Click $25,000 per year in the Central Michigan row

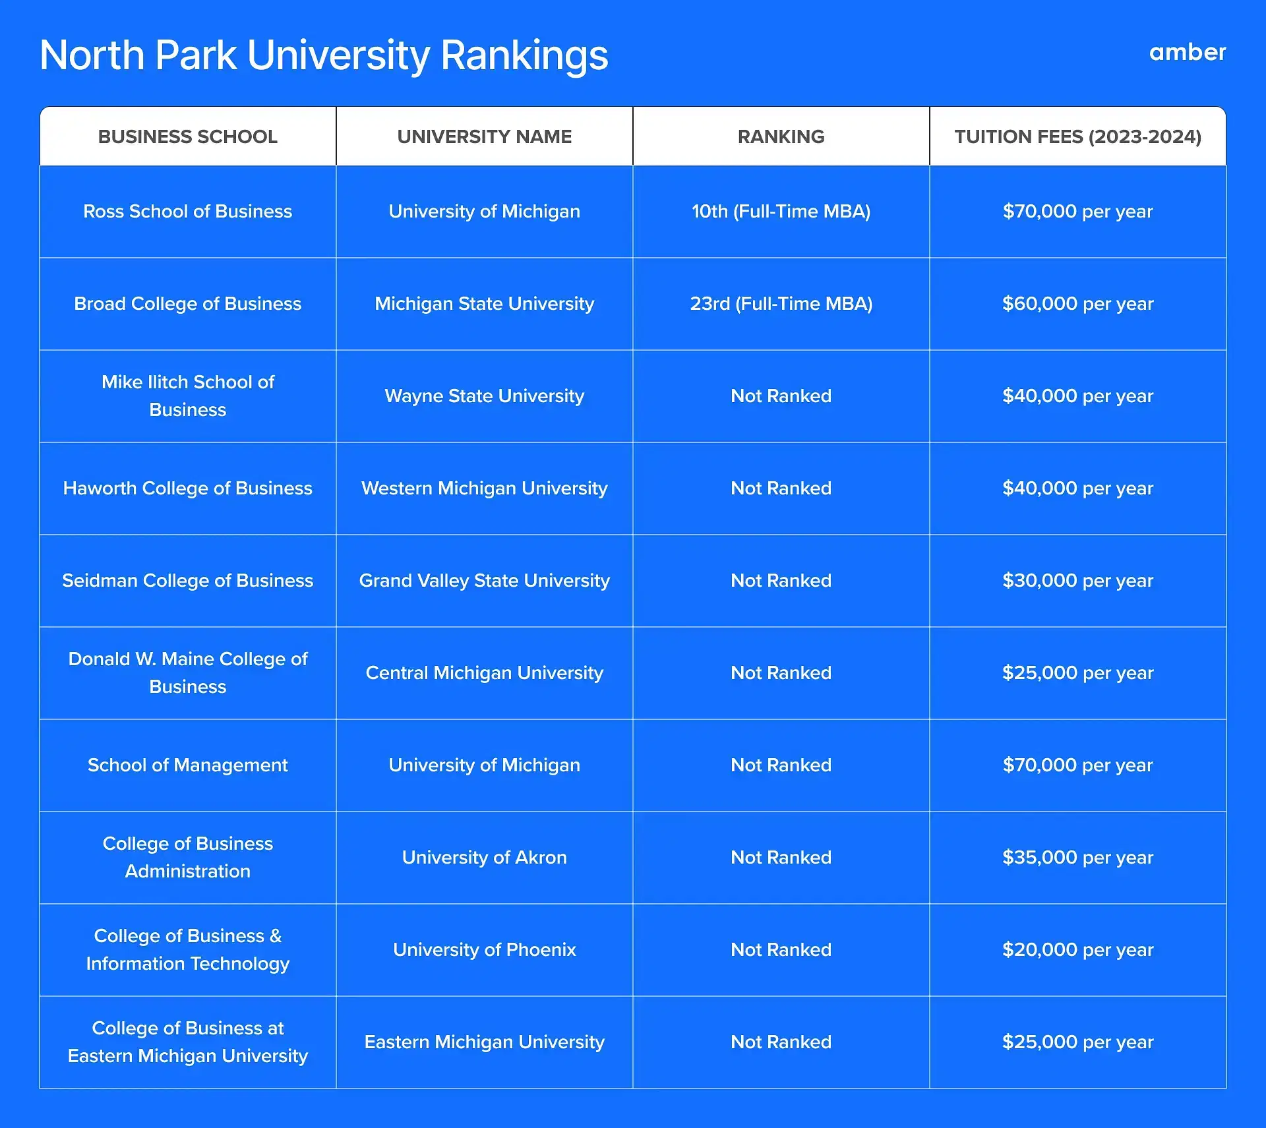pos(1078,672)
